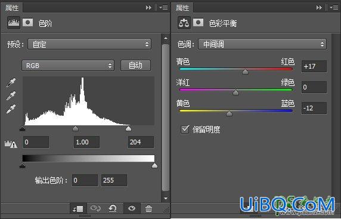
Task: Click midtone input field showing 1.00
Action: (x=86, y=142)
